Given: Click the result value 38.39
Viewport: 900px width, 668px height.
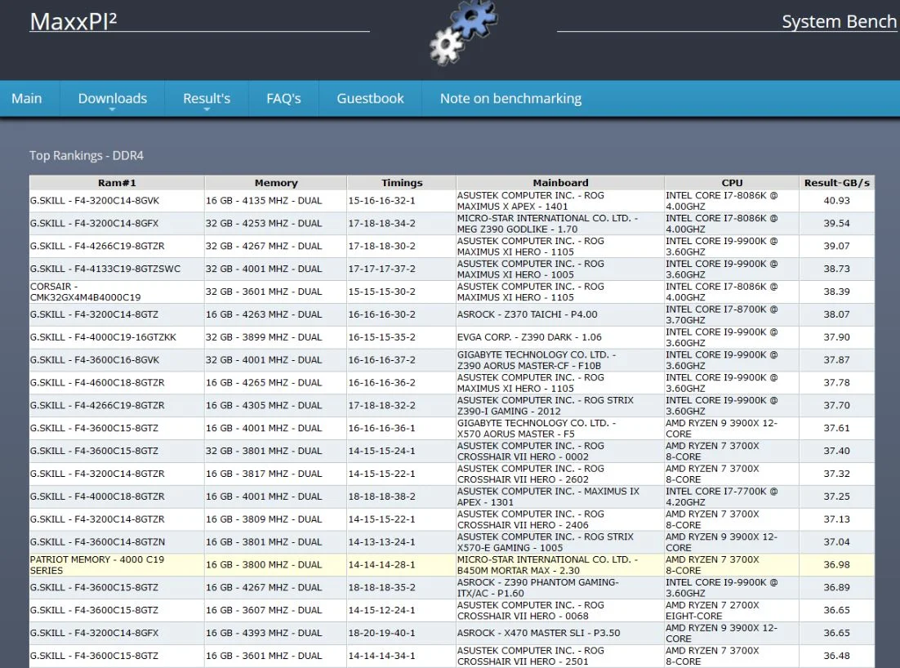Looking at the screenshot, I should point(837,292).
